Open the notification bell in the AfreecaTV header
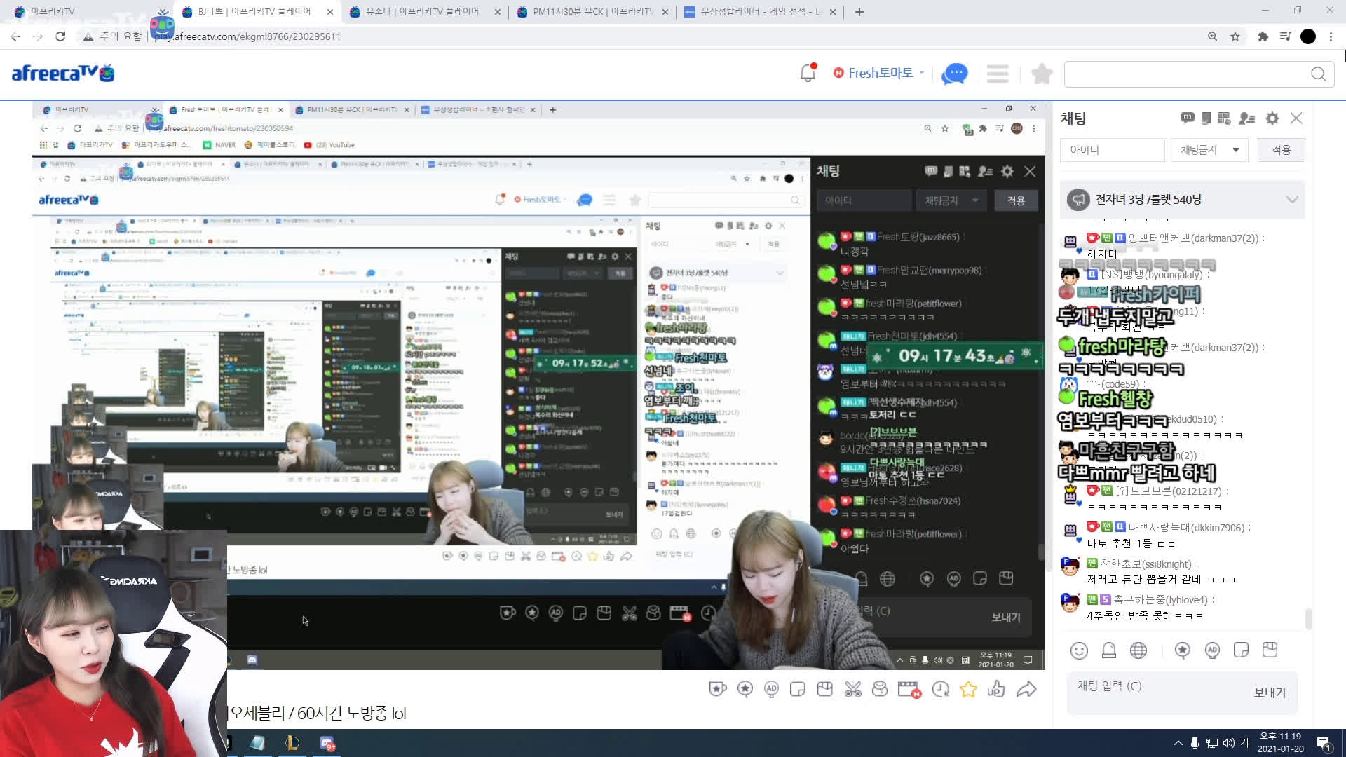 pos(808,72)
